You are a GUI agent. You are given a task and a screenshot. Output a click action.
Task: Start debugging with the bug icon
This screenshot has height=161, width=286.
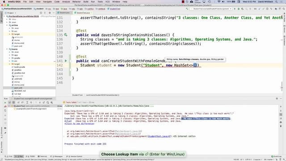[239, 9]
